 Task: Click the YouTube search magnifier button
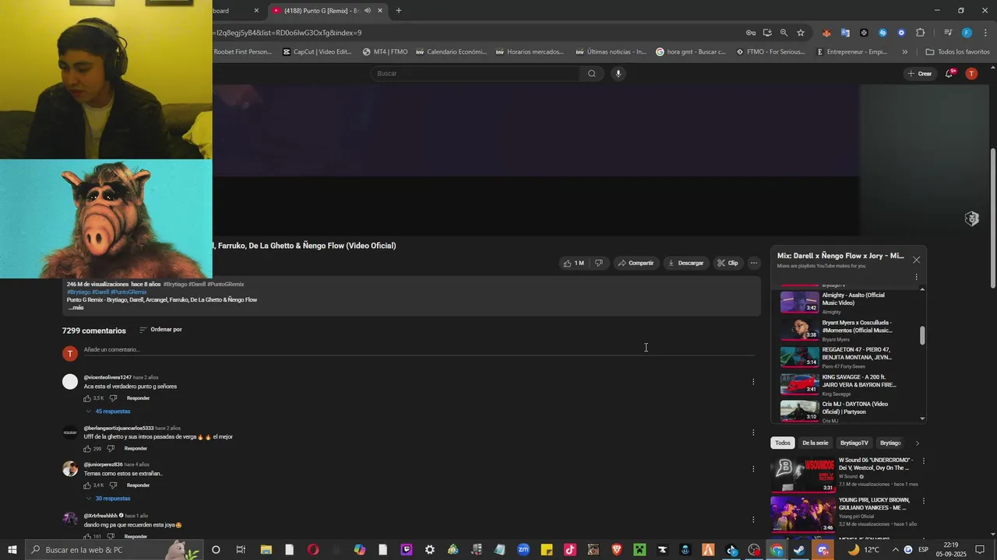click(592, 73)
